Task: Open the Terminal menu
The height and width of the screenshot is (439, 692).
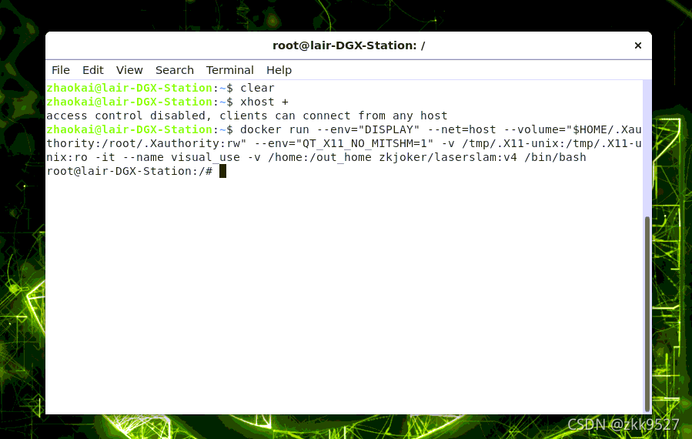Action: [229, 70]
